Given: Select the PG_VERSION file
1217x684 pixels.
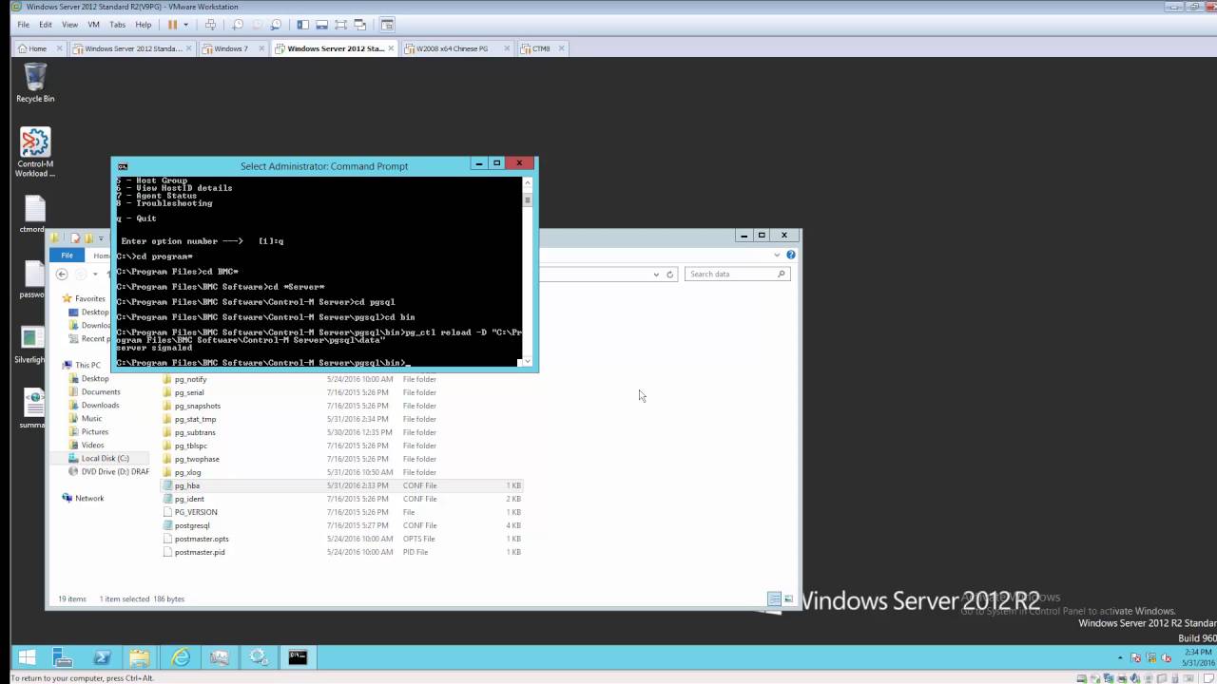Looking at the screenshot, I should 342,512.
